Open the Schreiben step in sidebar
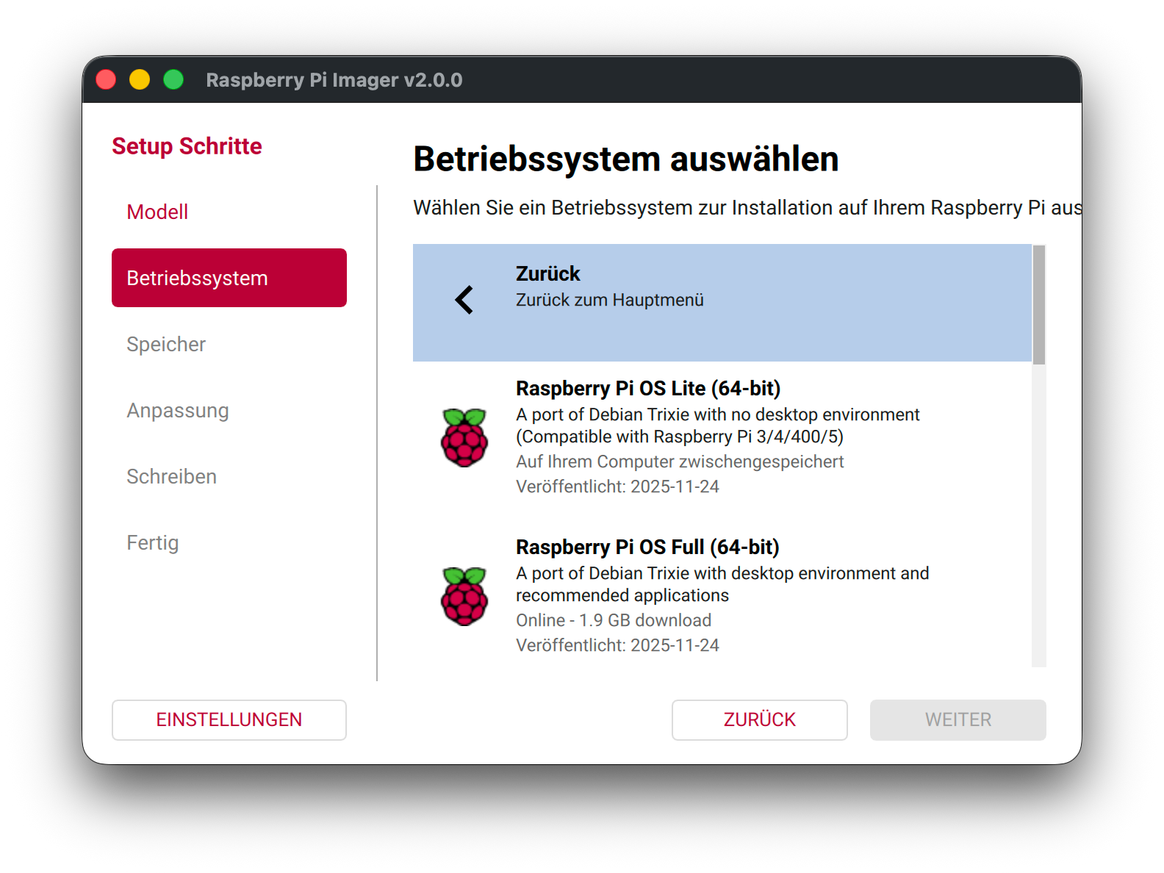 point(171,476)
